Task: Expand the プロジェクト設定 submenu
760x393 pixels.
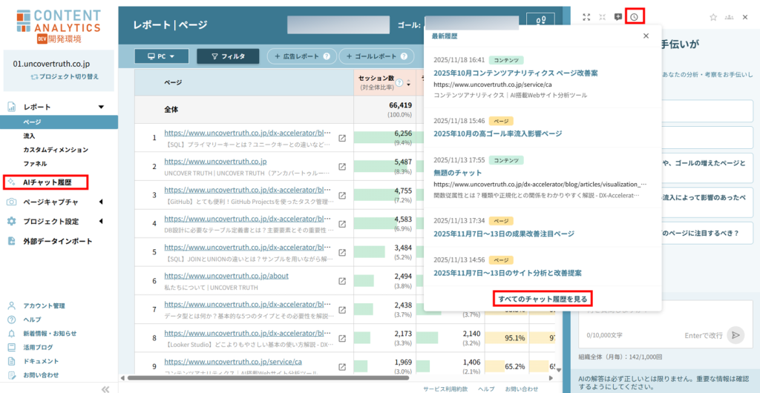Action: coord(101,221)
